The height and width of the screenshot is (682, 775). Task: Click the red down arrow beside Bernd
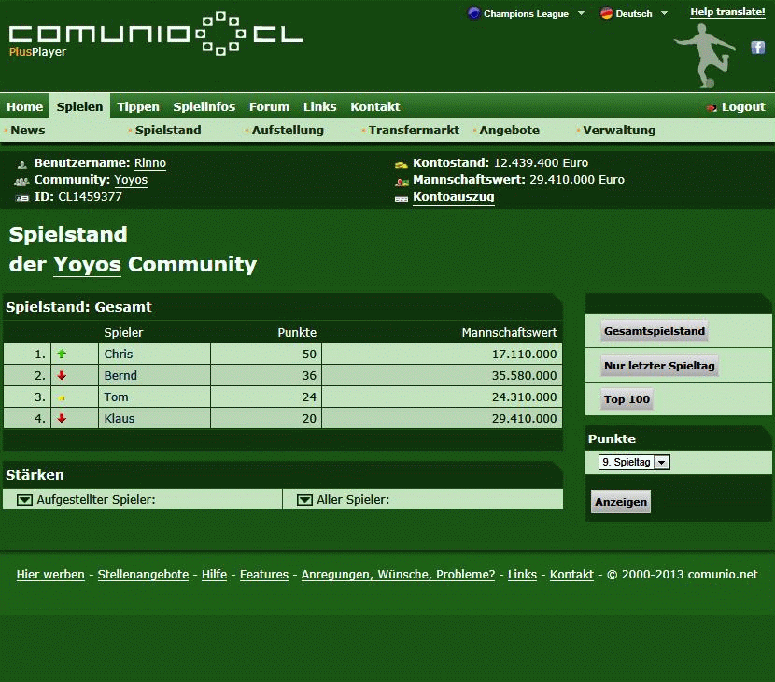pos(63,376)
